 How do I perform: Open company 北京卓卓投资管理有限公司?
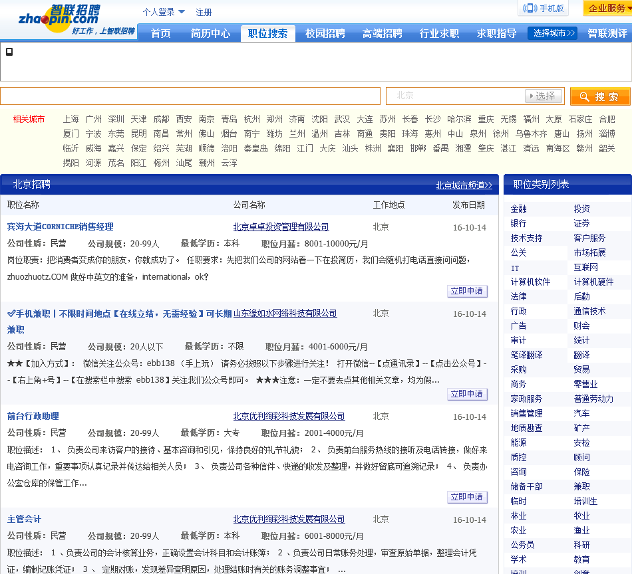(x=281, y=227)
